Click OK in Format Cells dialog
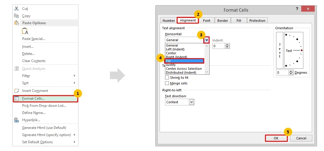 coord(276,138)
